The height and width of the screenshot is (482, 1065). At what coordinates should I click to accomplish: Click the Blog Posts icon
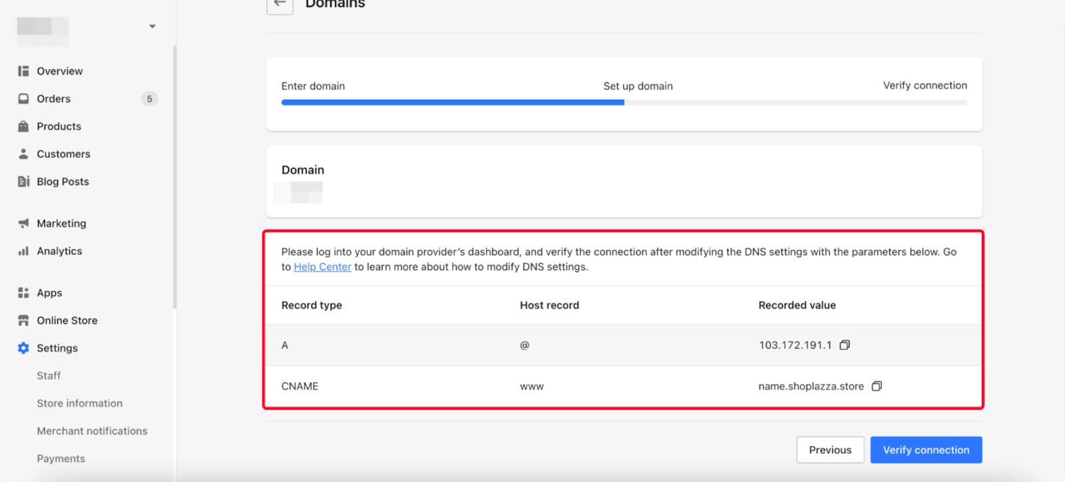pyautogui.click(x=23, y=182)
